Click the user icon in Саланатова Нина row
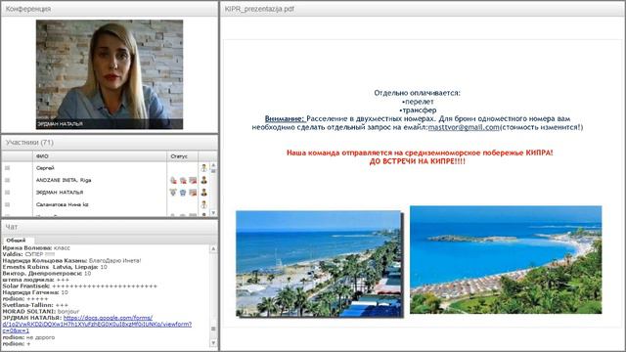626x352 pixels. [204, 204]
